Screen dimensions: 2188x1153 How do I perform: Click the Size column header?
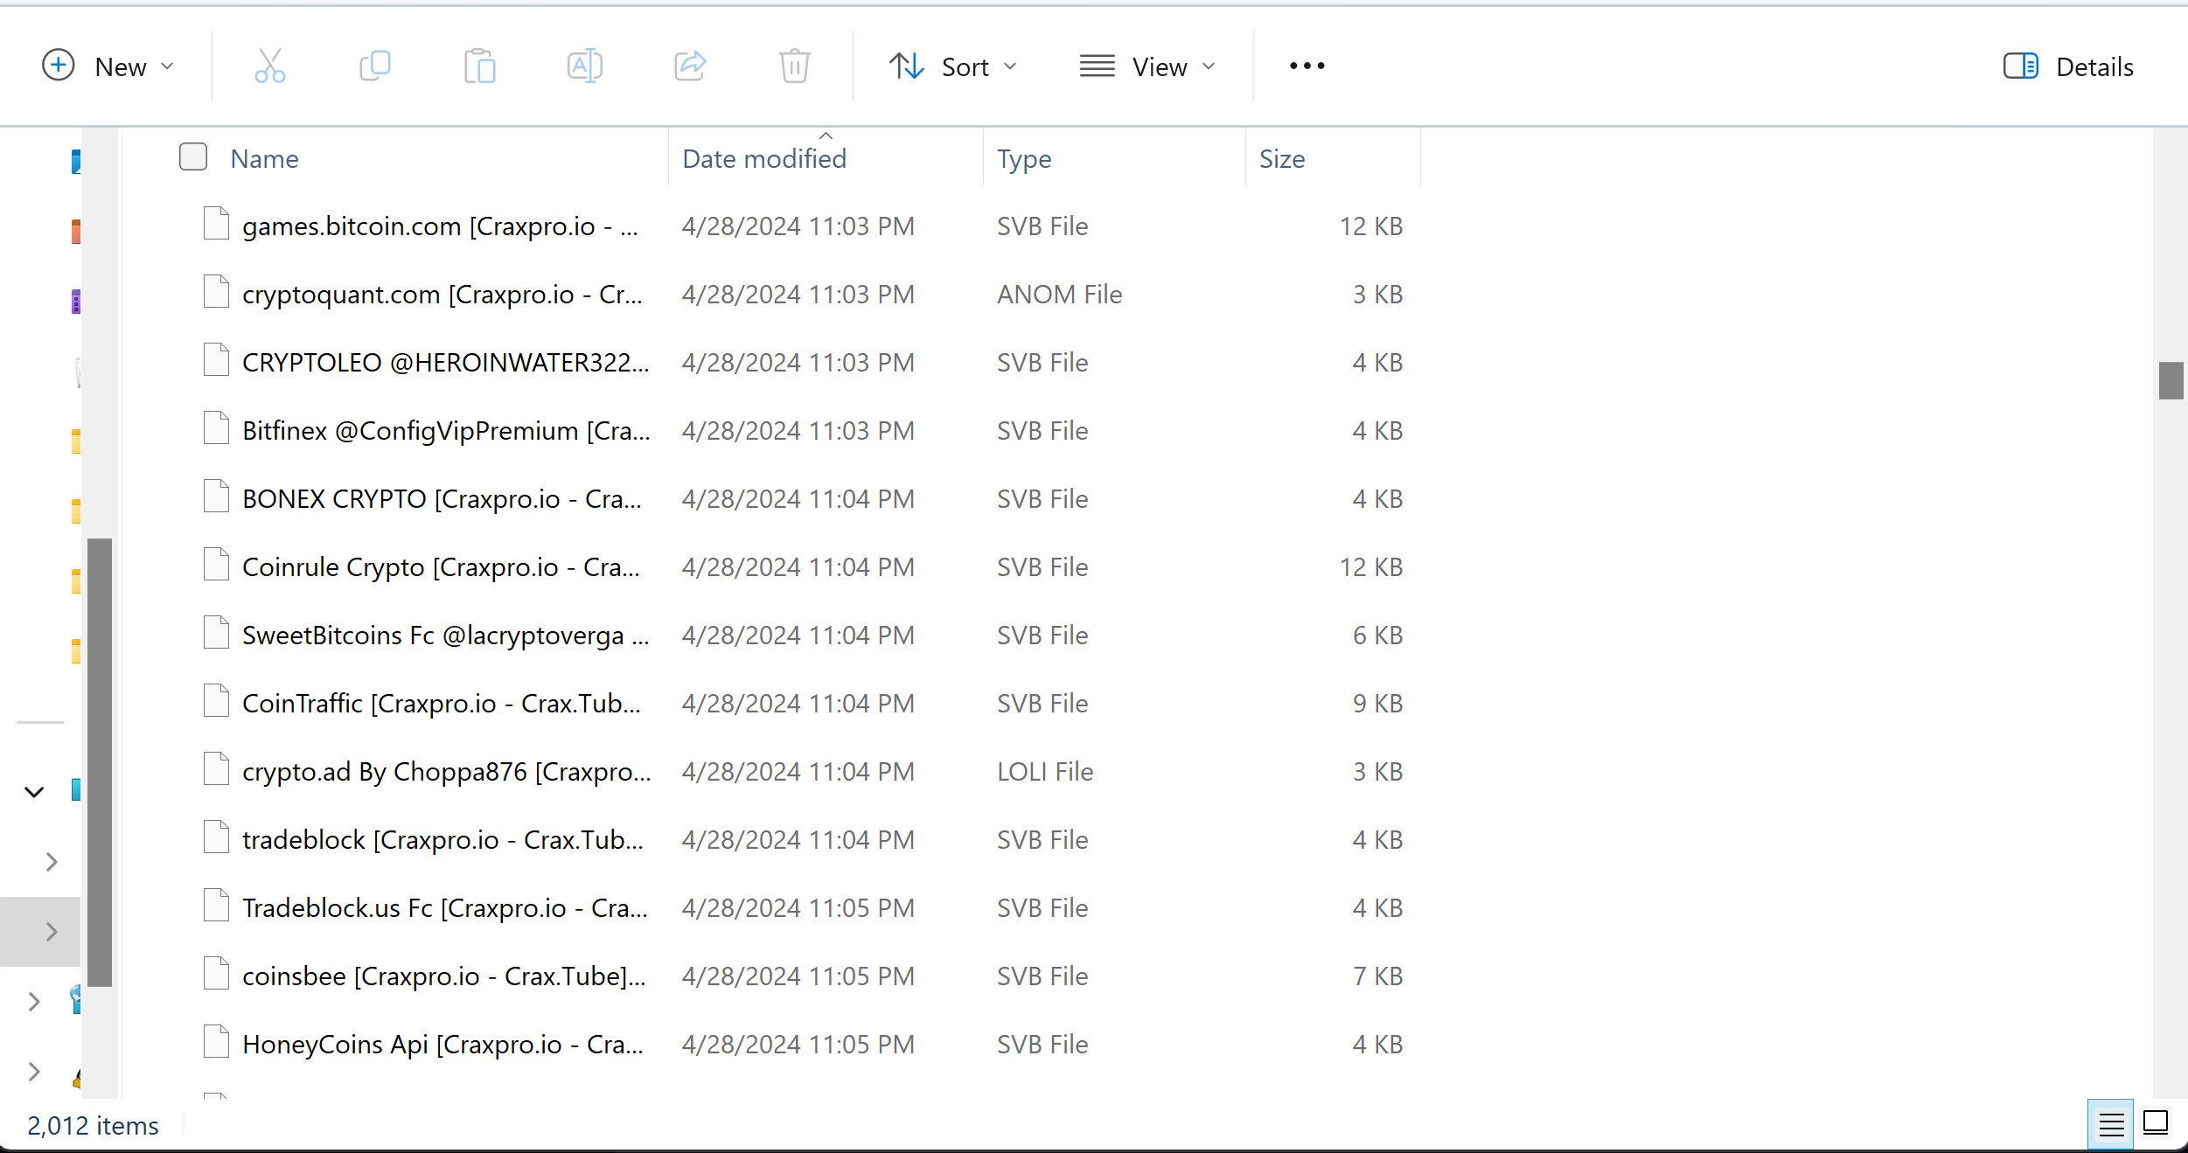click(x=1281, y=159)
